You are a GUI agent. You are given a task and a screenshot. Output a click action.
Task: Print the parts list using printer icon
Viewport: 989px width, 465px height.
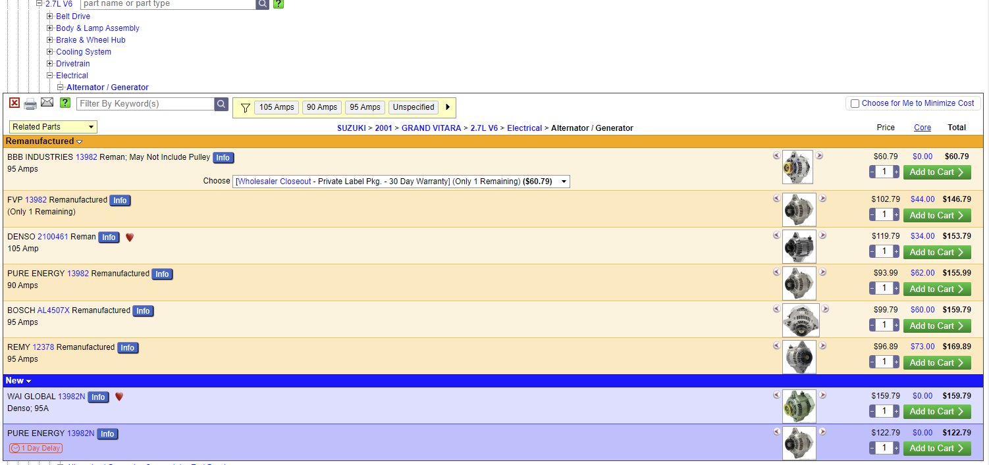point(30,103)
